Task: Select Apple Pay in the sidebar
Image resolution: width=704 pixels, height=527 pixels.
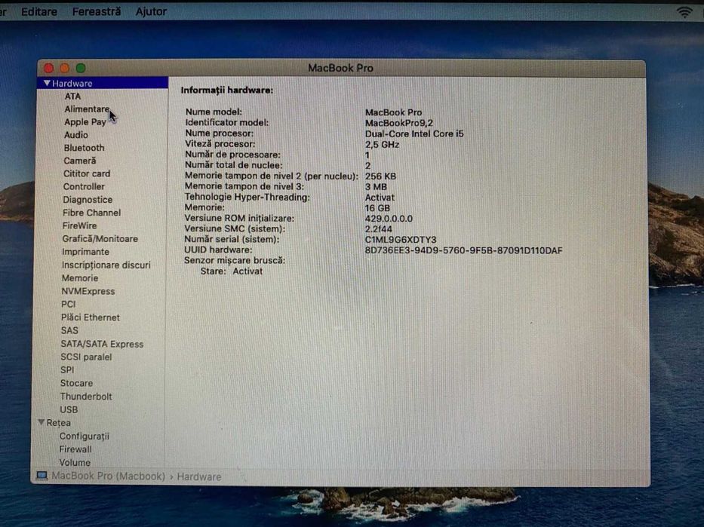Action: 85,122
